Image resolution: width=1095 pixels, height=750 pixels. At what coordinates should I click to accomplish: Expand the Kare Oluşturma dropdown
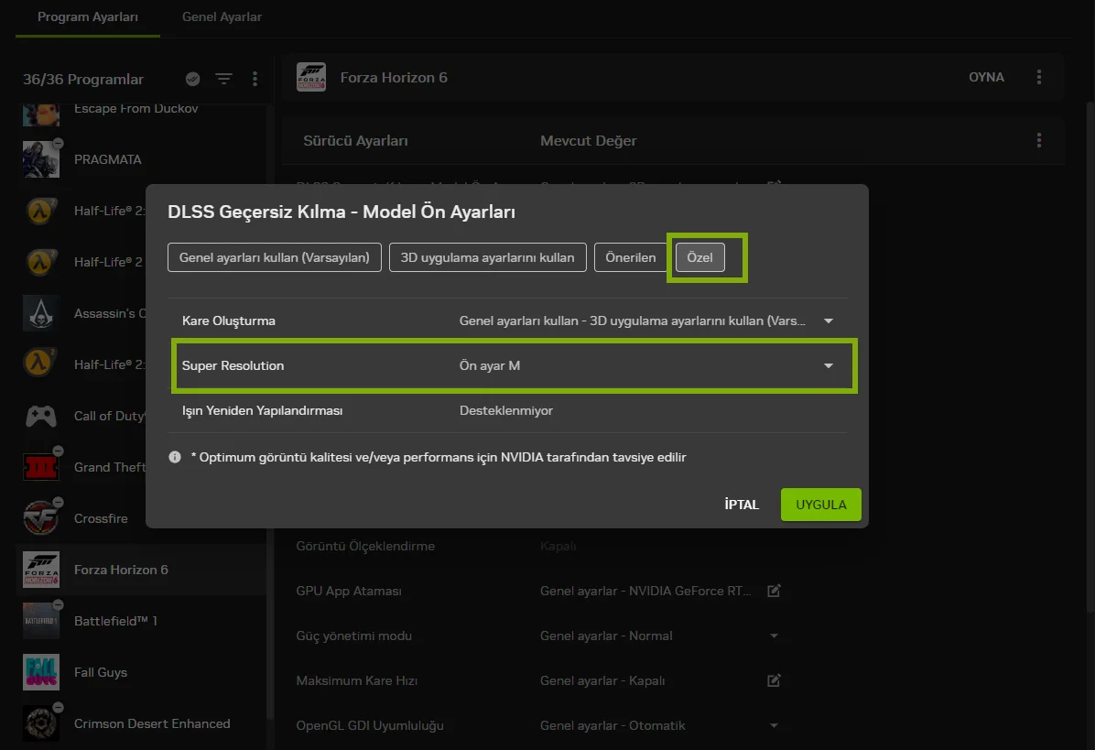[829, 321]
